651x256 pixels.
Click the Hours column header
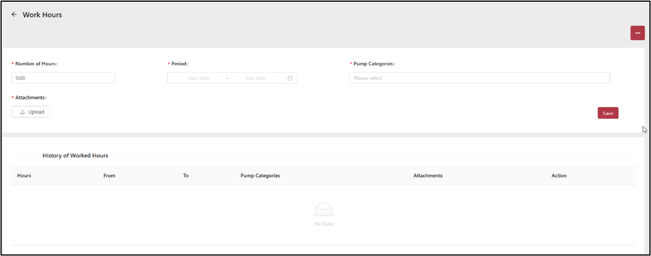[24, 176]
